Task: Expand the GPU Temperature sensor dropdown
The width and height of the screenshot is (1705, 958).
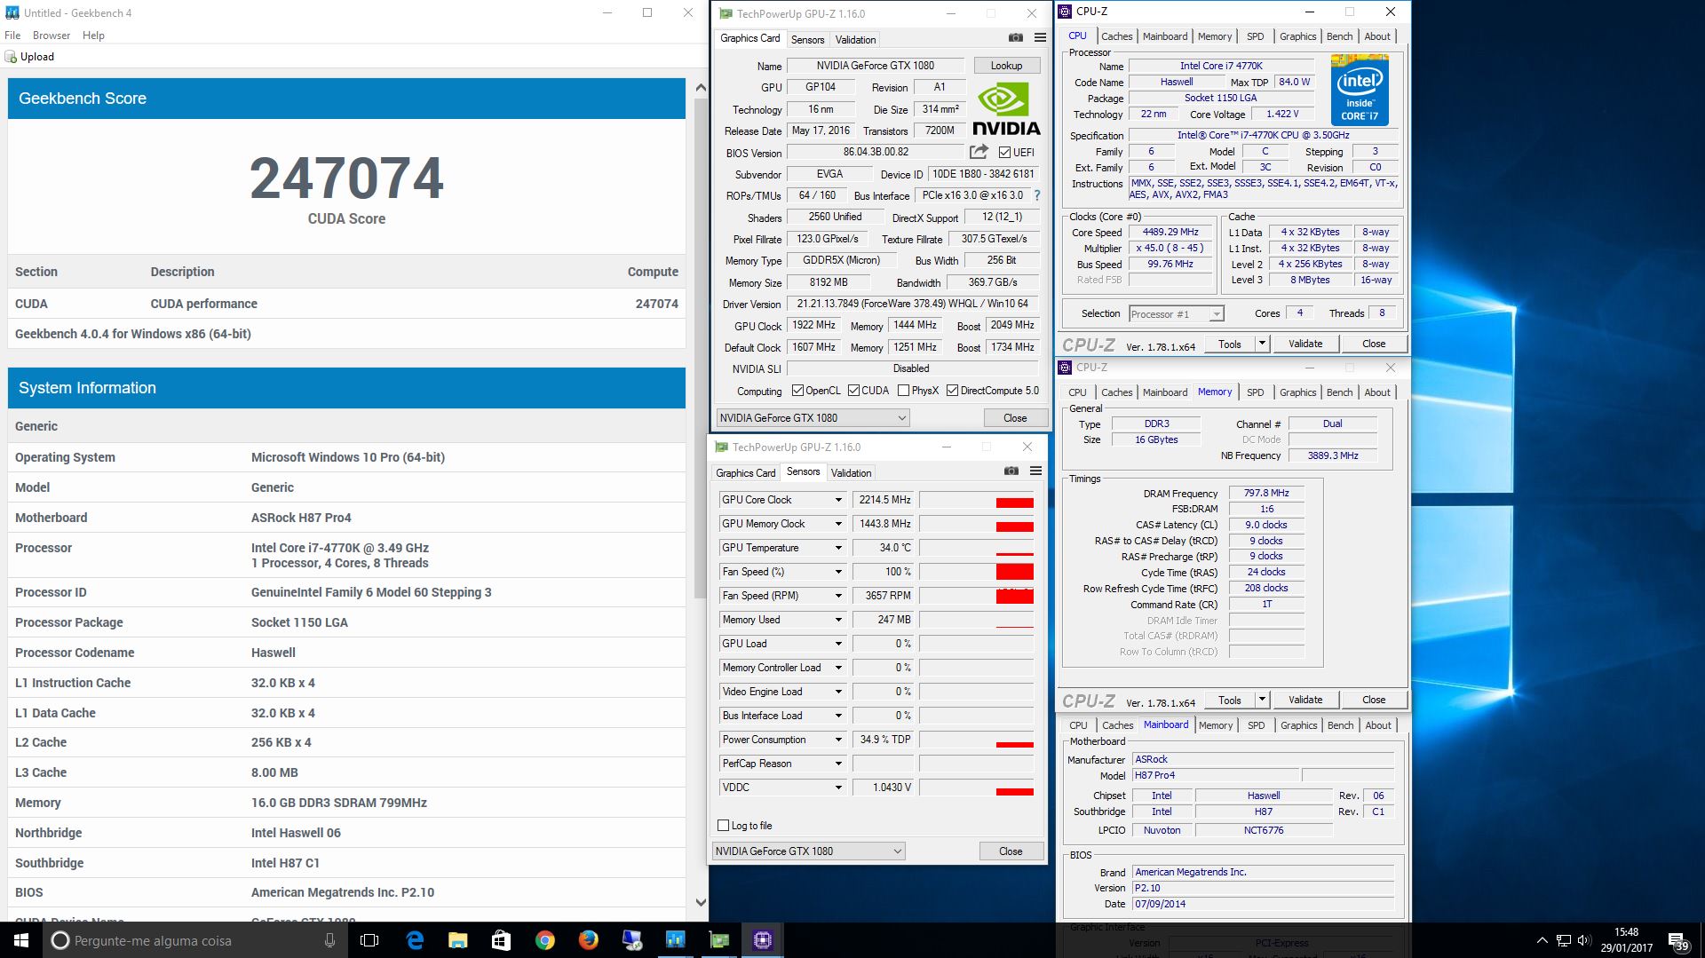Action: pos(837,548)
